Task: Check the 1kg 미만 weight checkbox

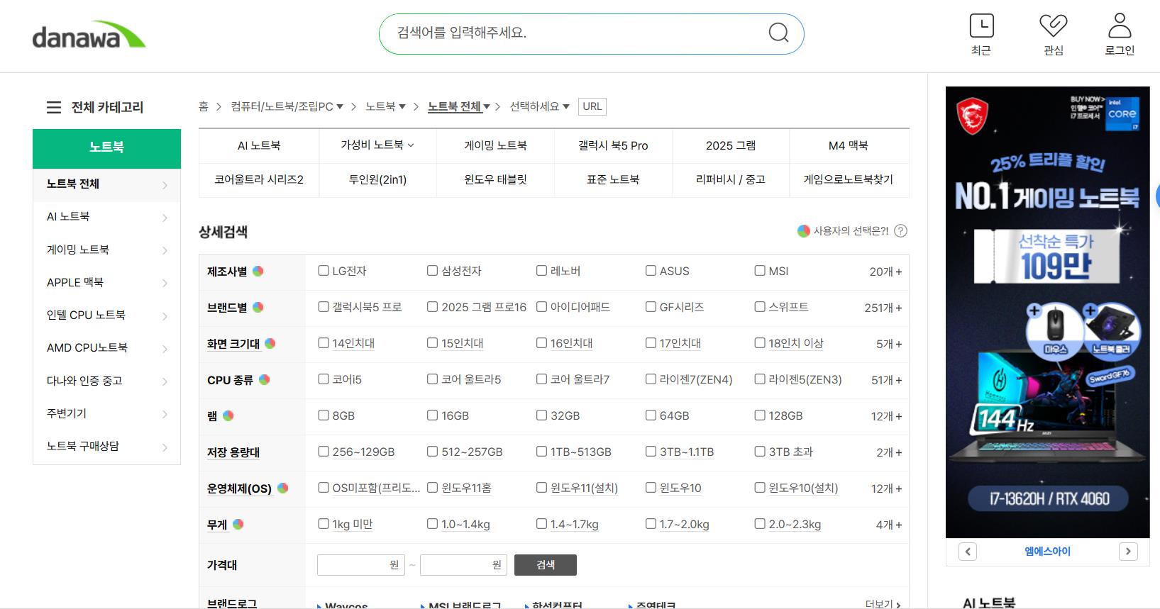Action: tap(324, 524)
